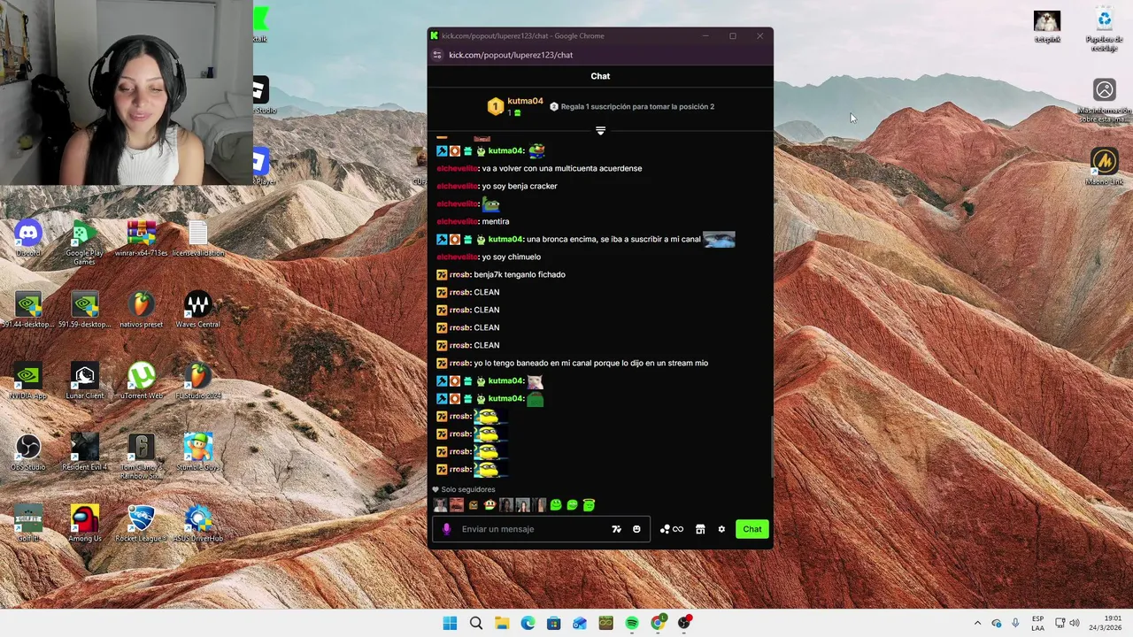This screenshot has height=637, width=1133.
Task: Select the 591.59-desktop NVIDIA driver installer
Action: [84, 310]
